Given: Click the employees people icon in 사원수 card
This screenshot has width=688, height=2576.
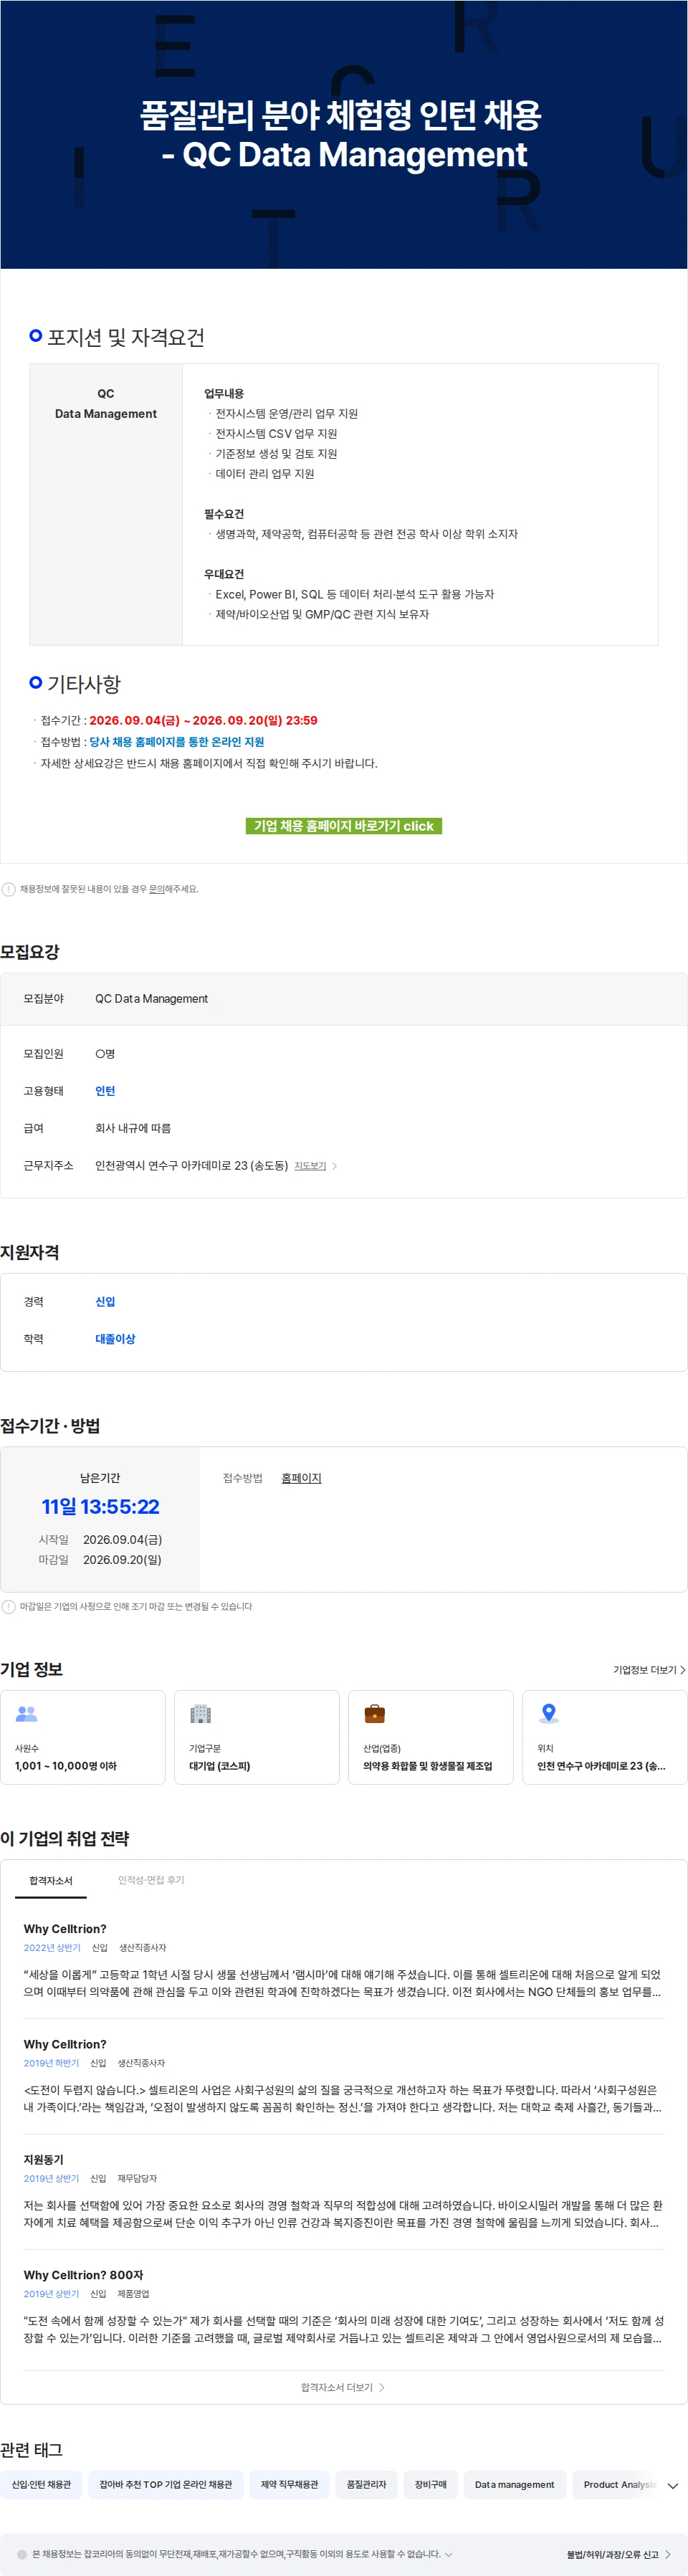Looking at the screenshot, I should (x=27, y=1713).
